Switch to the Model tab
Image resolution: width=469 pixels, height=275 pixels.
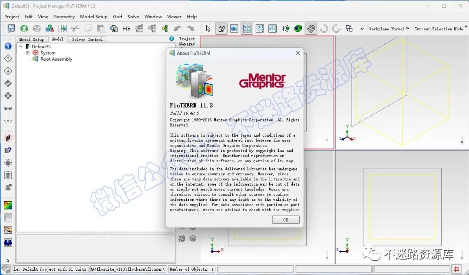[57, 39]
